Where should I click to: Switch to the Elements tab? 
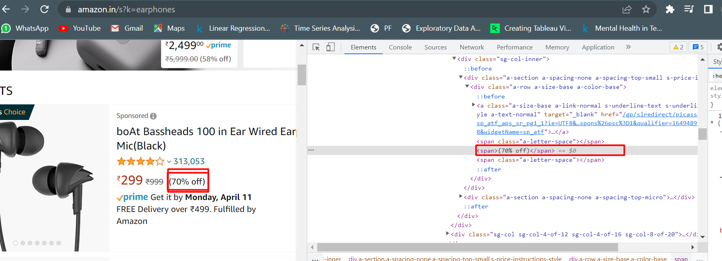coord(363,47)
